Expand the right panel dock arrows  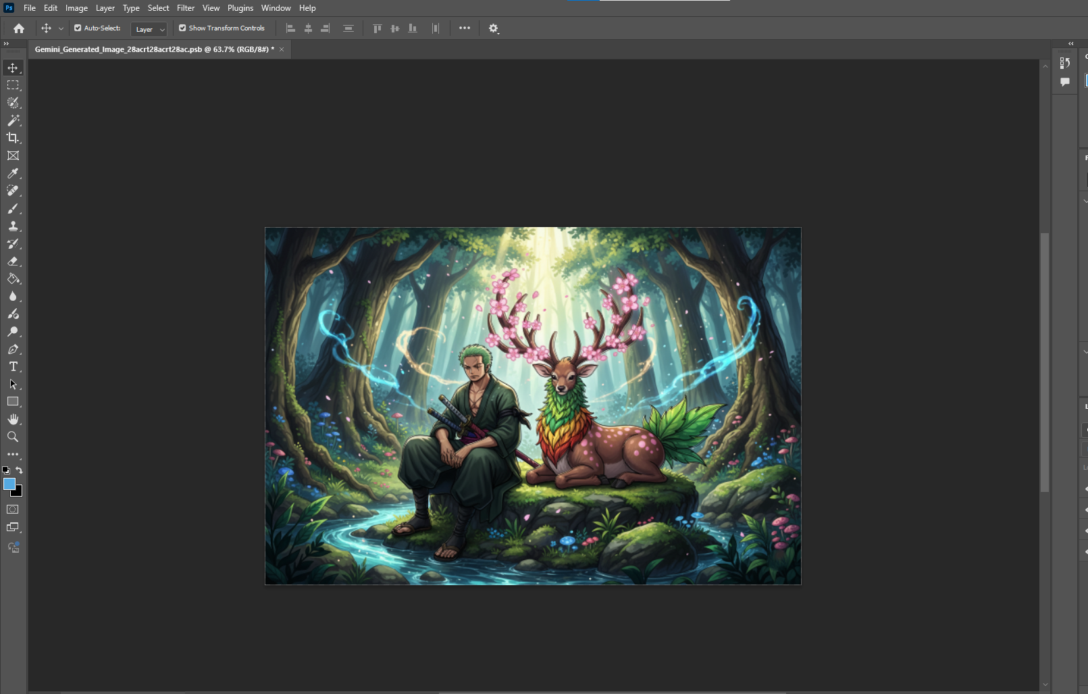(1071, 43)
